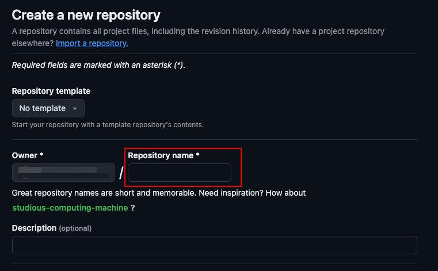Viewport: 438px width, 271px height.
Task: Click the "Repository template" label
Action: pyautogui.click(x=51, y=91)
